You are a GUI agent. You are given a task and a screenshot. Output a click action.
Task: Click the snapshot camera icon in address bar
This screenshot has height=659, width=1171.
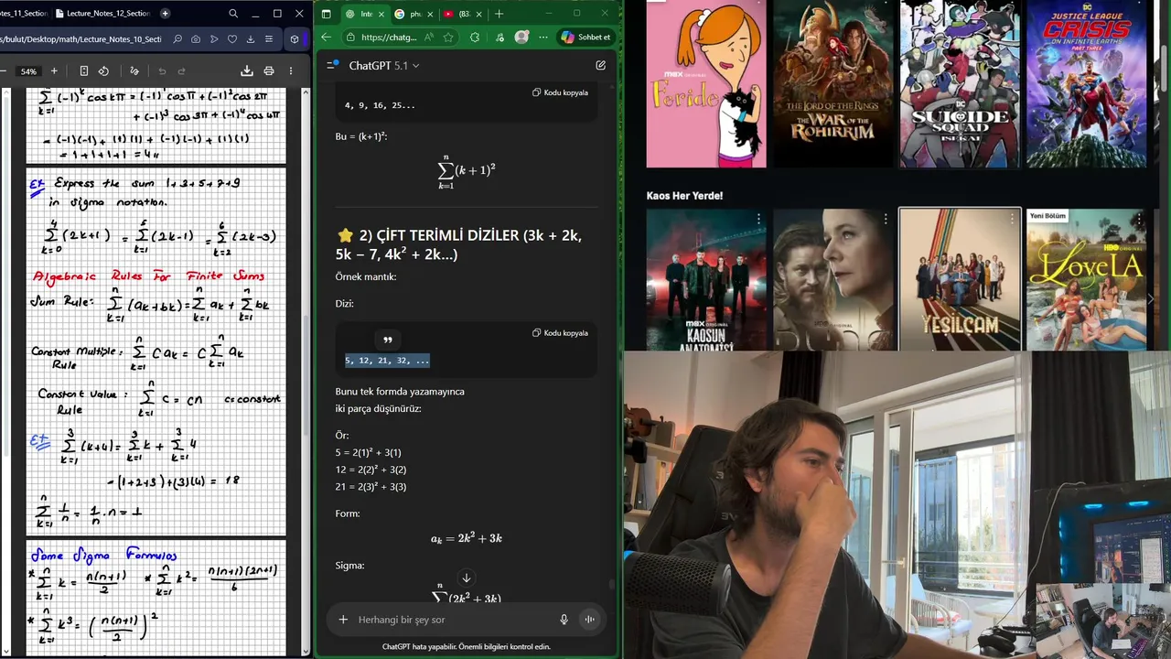point(196,39)
